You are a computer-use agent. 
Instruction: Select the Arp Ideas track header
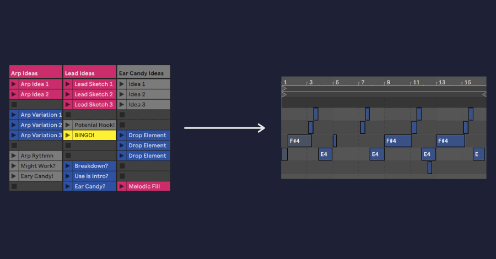pyautogui.click(x=36, y=72)
